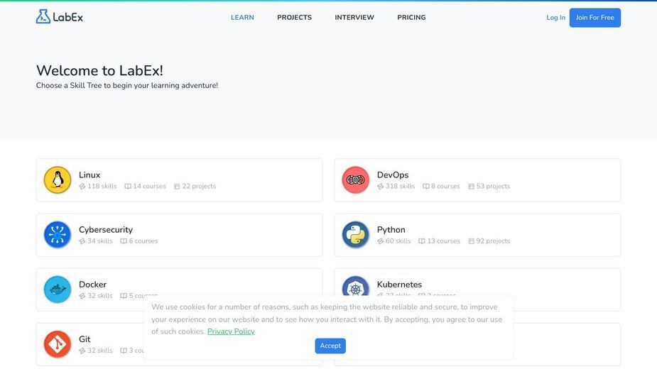Screen dimensions: 657x369
Task: Click the DevOps infinity icon
Action: 355,180
